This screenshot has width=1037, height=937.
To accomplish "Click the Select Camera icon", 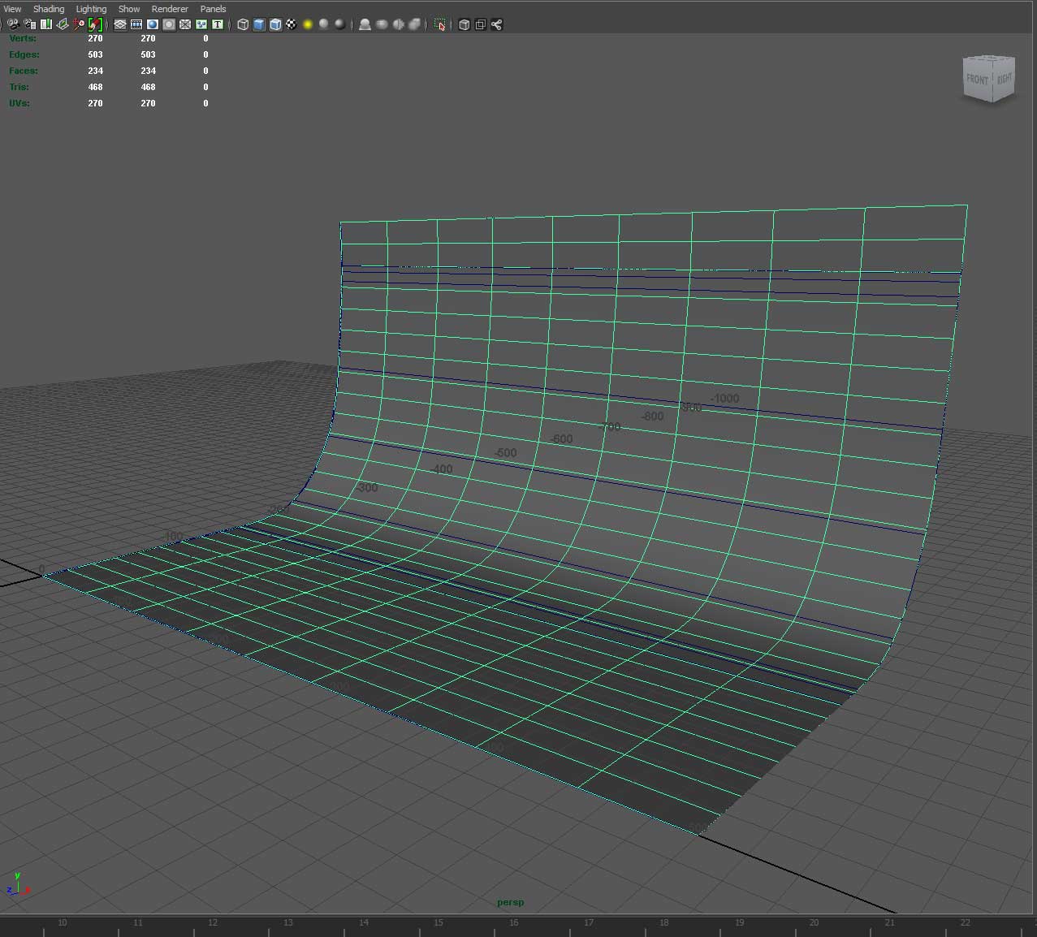I will click(14, 24).
